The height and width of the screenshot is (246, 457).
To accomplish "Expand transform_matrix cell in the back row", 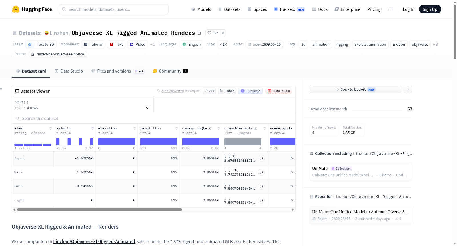I will pos(261,172).
